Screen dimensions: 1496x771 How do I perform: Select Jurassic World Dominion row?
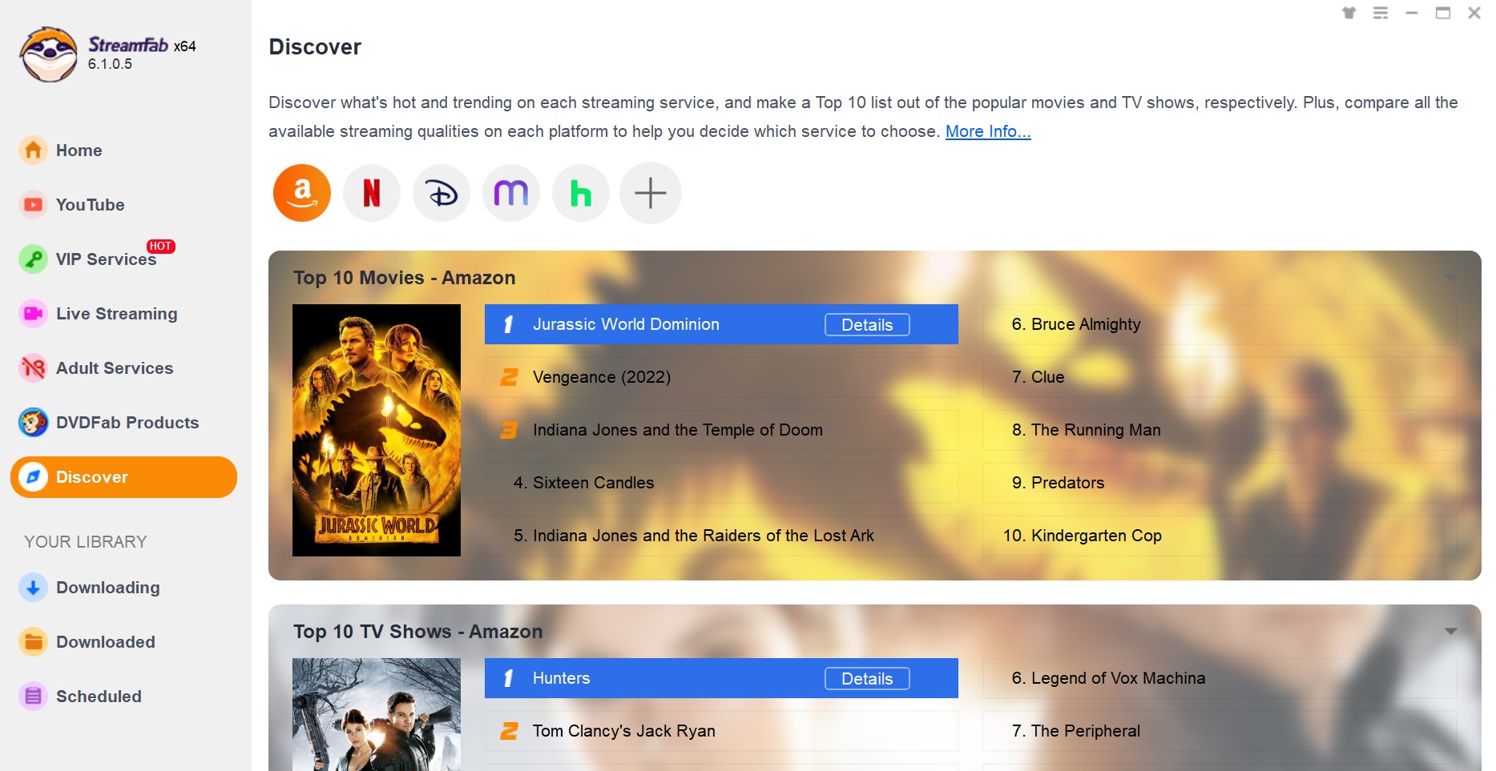click(x=721, y=324)
